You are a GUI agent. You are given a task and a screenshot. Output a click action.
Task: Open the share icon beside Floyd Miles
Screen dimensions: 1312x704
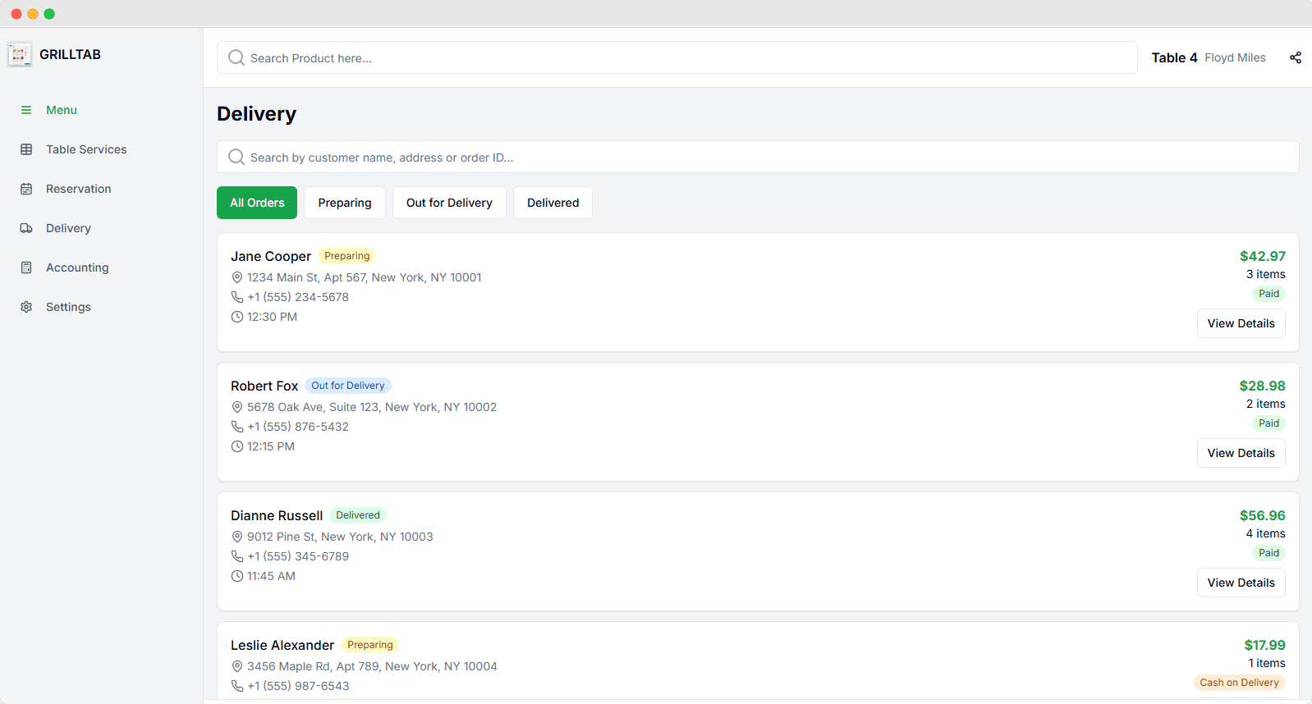point(1296,57)
